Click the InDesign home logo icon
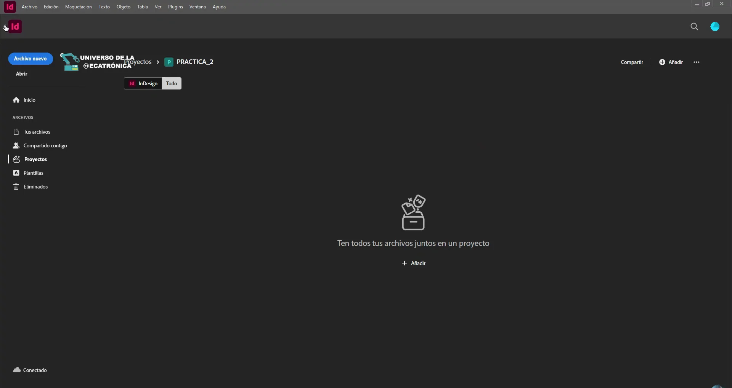The width and height of the screenshot is (732, 388). (15, 27)
